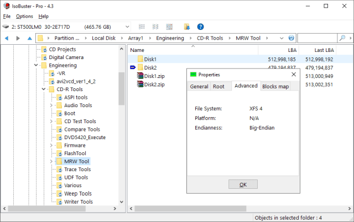Click the list view toolbar icon
This screenshot has height=222, width=354.
tap(142, 27)
